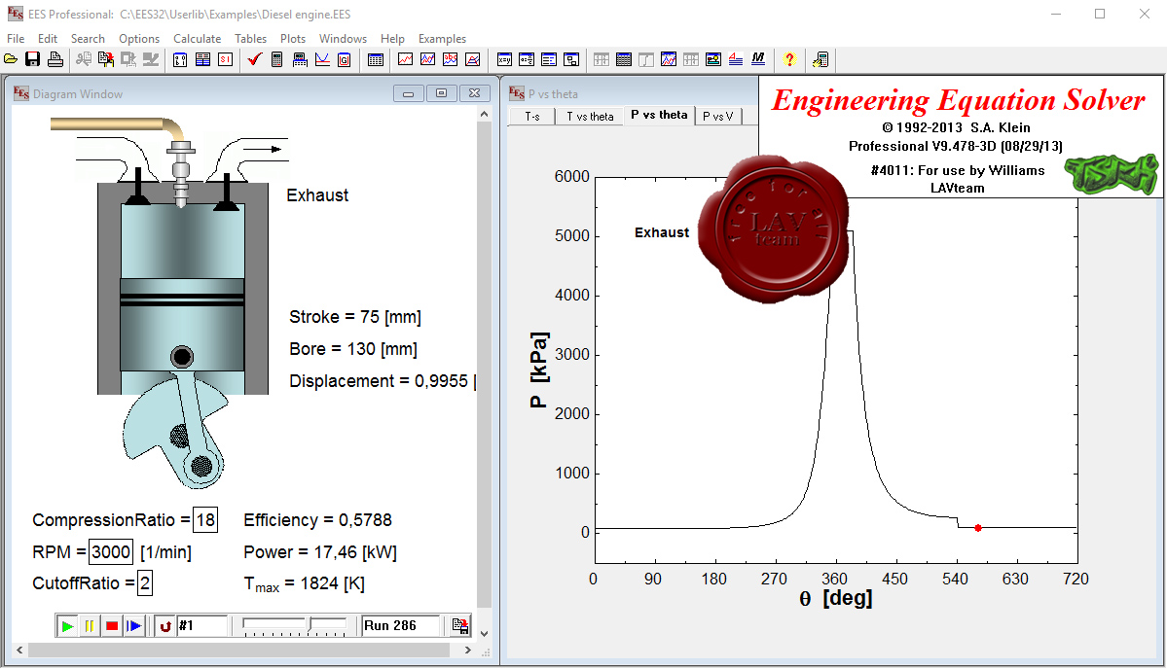
Task: Select the P vs theta tab
Action: [659, 115]
